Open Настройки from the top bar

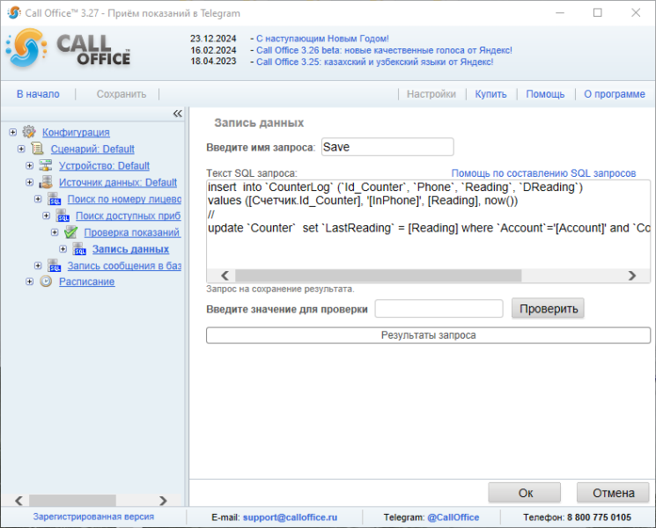click(x=431, y=94)
